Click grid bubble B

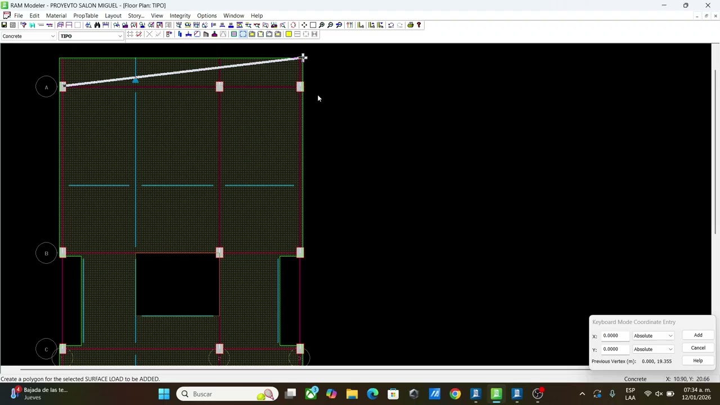[47, 253]
